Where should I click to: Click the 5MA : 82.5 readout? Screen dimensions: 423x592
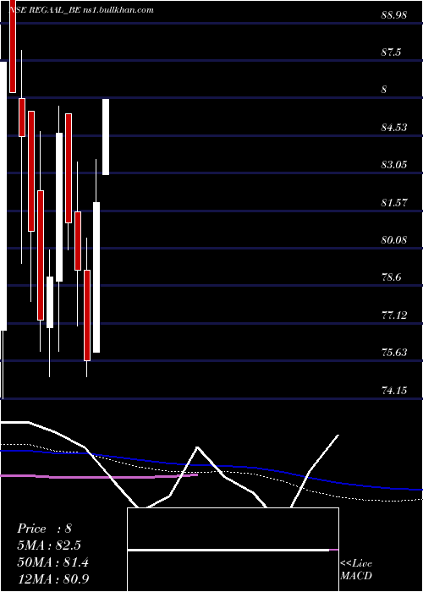49,545
